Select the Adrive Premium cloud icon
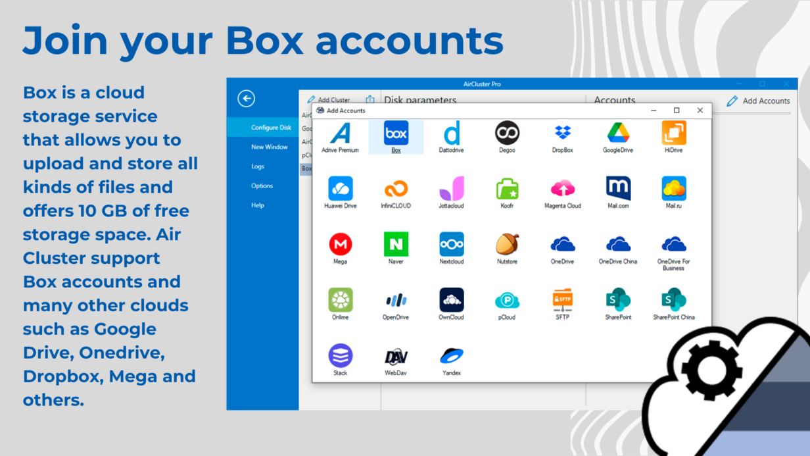This screenshot has height=456, width=810. point(340,133)
